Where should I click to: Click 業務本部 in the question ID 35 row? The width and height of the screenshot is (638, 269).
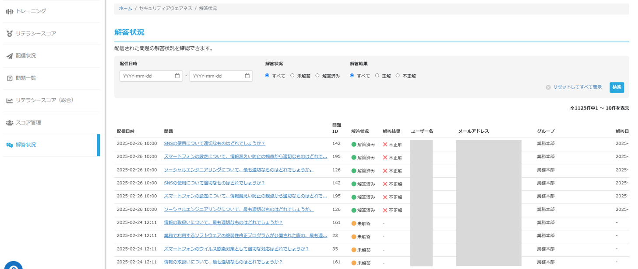coord(546,249)
